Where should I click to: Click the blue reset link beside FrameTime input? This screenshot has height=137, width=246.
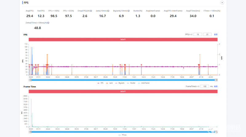point(216,87)
